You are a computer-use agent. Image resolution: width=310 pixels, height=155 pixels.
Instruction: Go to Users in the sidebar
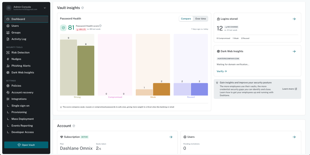click(26, 26)
